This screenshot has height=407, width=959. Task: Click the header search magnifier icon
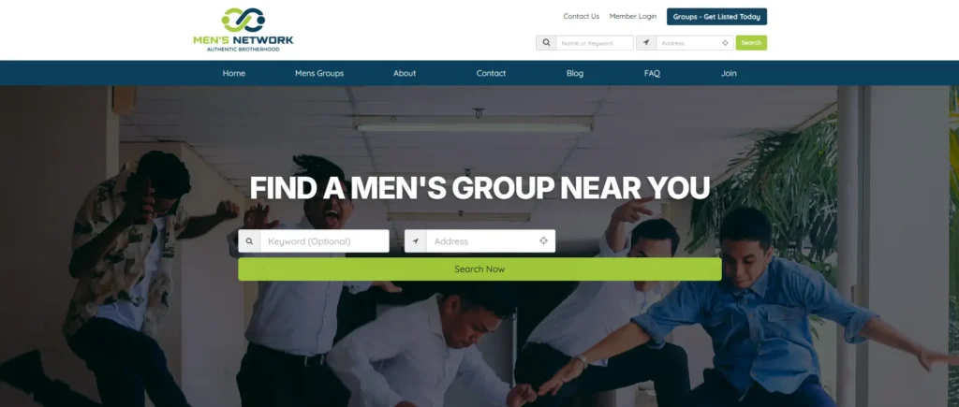coord(546,43)
